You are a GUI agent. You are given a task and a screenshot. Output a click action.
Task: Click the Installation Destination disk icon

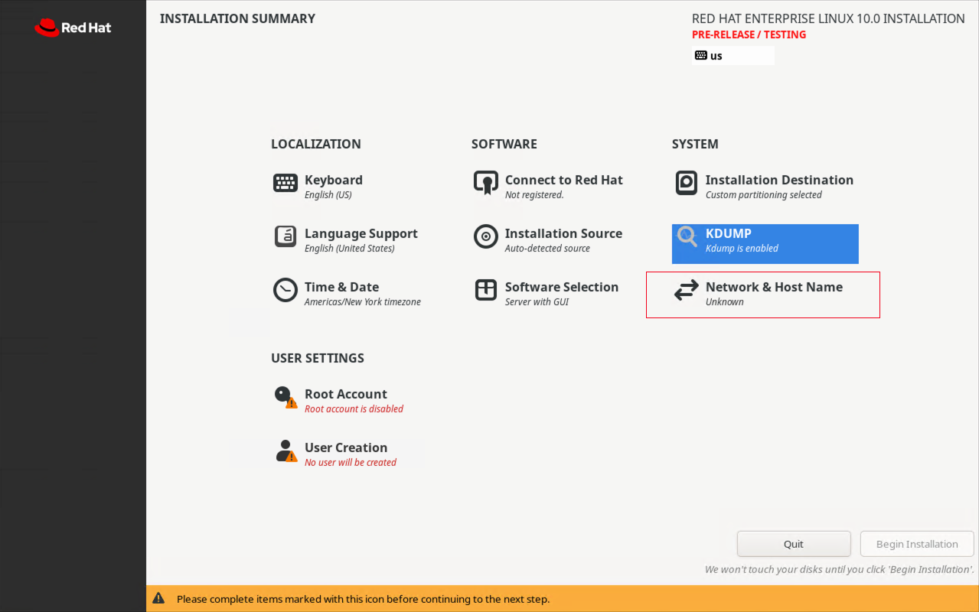(687, 183)
